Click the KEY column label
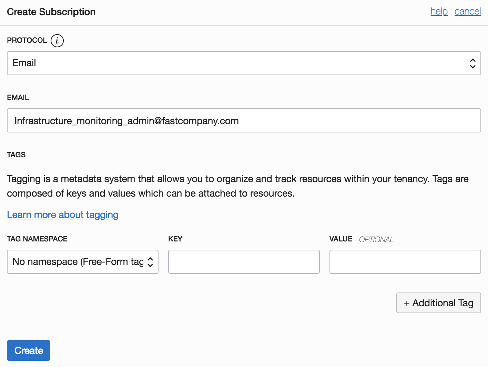Screen dimensions: 488x367 tap(175, 239)
